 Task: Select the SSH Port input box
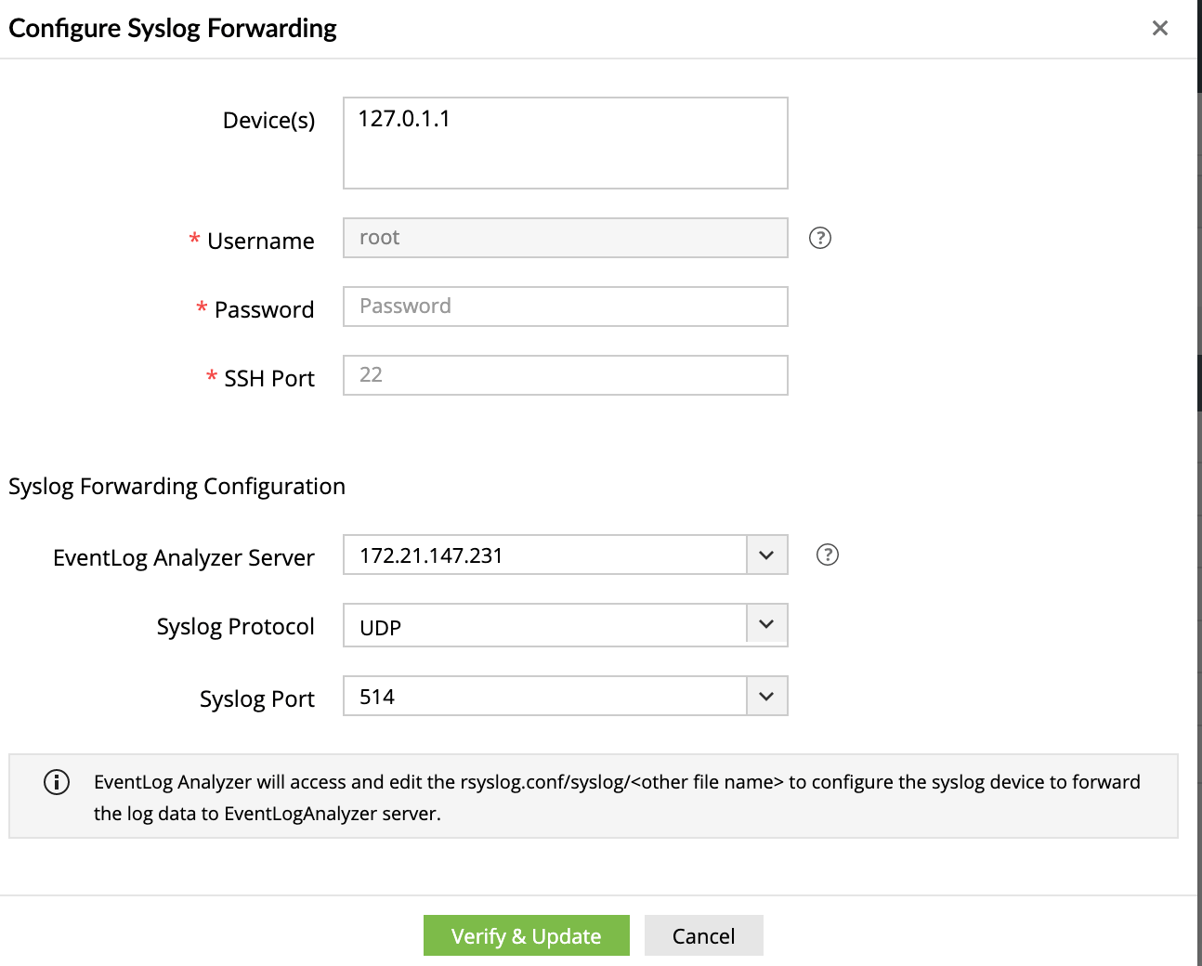(565, 375)
